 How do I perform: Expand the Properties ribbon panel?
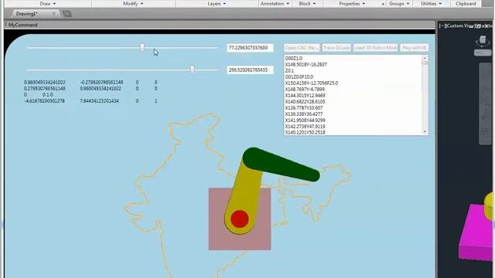click(x=352, y=3)
